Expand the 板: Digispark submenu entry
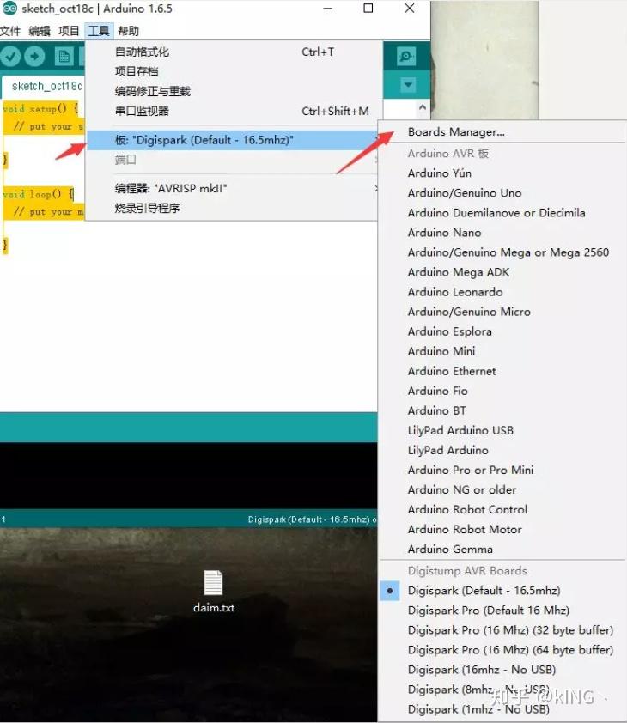The image size is (627, 723). pyautogui.click(x=234, y=140)
